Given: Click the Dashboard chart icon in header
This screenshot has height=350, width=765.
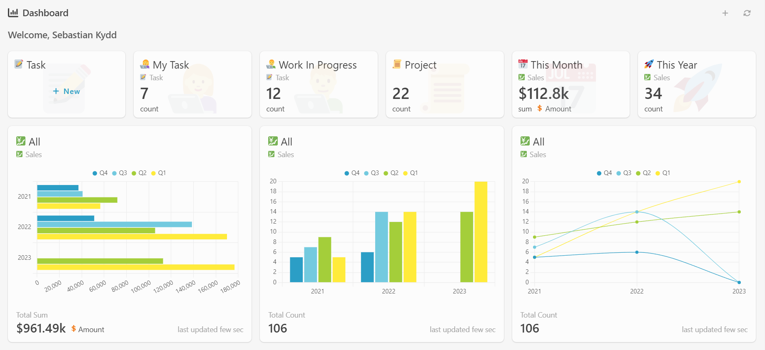Looking at the screenshot, I should [x=13, y=13].
